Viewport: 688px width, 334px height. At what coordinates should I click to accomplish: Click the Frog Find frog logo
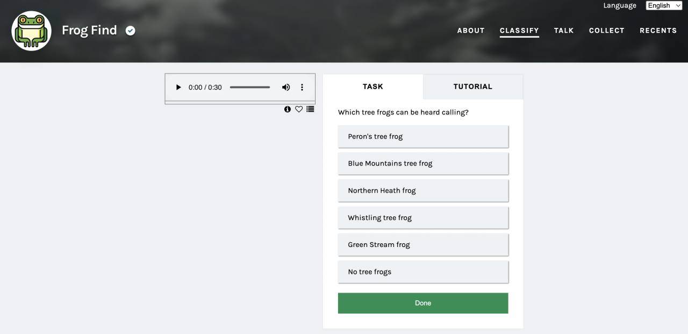point(32,31)
